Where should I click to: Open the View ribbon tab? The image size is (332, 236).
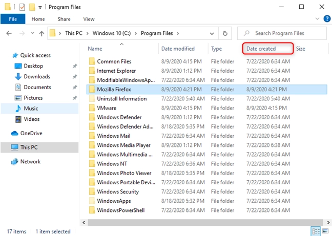[89, 19]
